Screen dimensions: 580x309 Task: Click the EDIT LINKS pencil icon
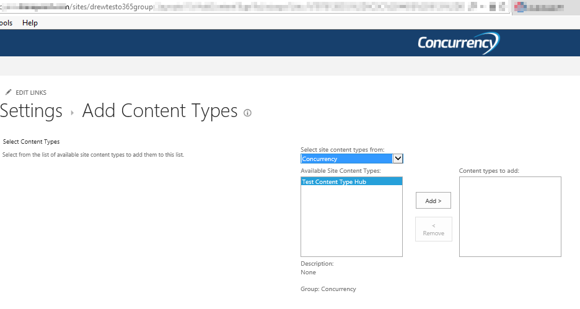9,92
